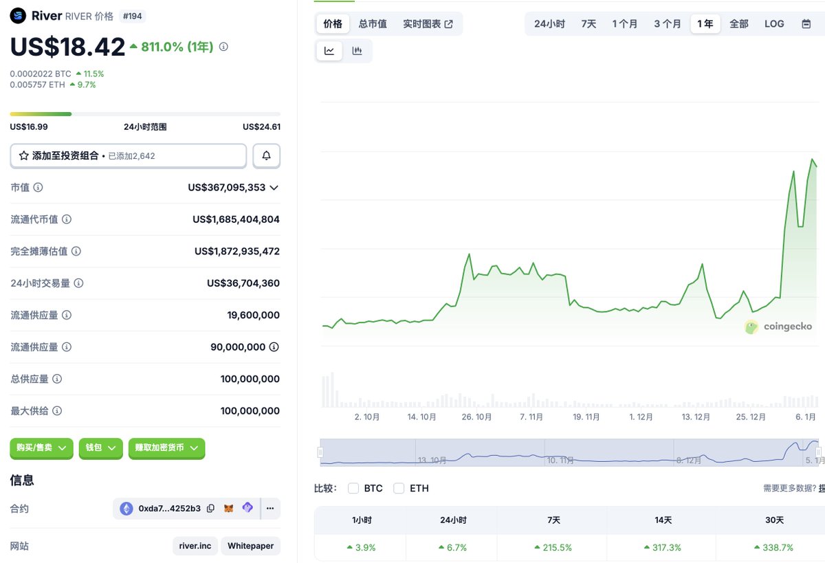The width and height of the screenshot is (825, 563).
Task: Toggle LOG scale on the chart
Action: pyautogui.click(x=774, y=24)
